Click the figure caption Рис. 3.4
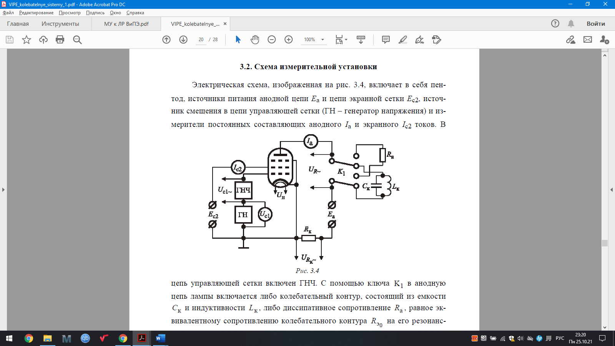Image resolution: width=615 pixels, height=346 pixels. pyautogui.click(x=307, y=271)
